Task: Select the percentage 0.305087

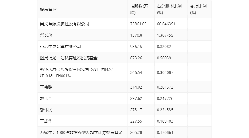Action: click(x=165, y=72)
